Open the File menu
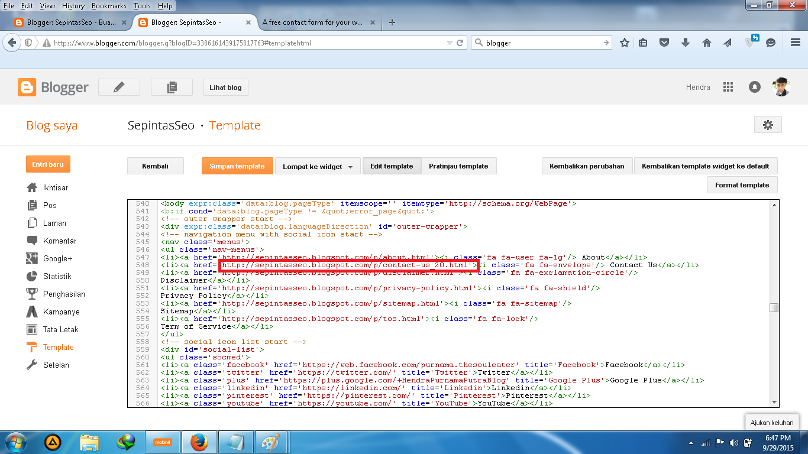This screenshot has height=454, width=808. click(9, 6)
